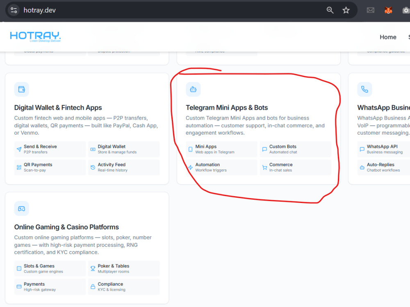This screenshot has height=307, width=410.
Task: Click the phone icon beside Mini Apps
Action: coord(190,149)
